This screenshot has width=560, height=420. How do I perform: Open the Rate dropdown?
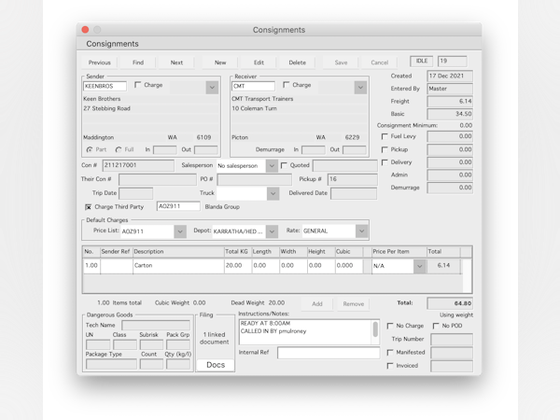pyautogui.click(x=361, y=231)
